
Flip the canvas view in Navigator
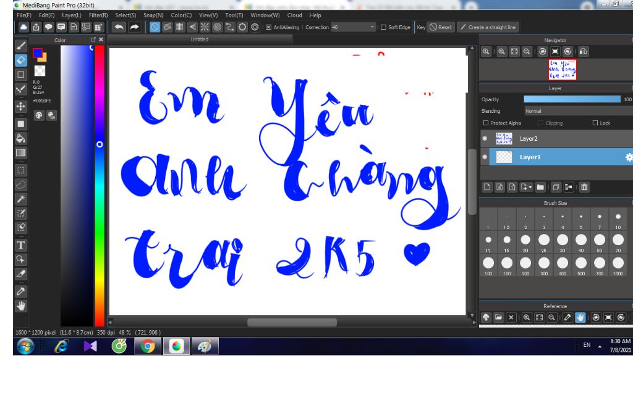tap(584, 52)
